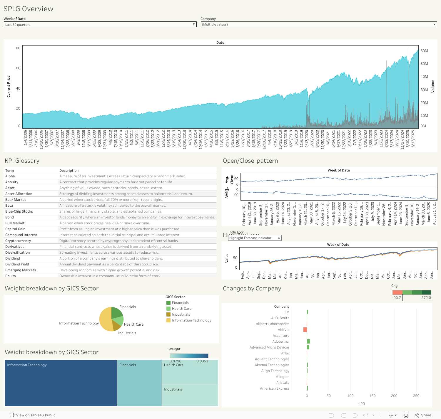The image size is (441, 419).
Task: Select the Advanced Micro Devices label
Action: tap(270, 347)
